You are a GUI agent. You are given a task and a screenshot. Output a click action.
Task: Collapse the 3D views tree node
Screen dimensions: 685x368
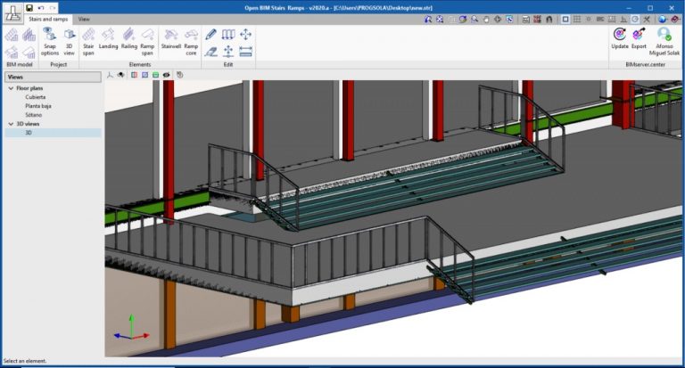(x=11, y=124)
